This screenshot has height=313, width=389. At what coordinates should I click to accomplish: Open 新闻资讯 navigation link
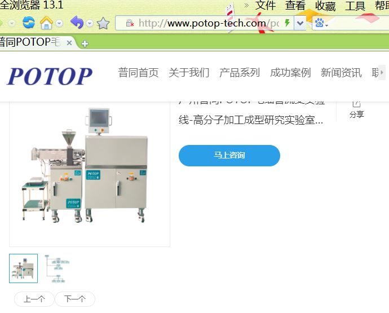pos(341,73)
